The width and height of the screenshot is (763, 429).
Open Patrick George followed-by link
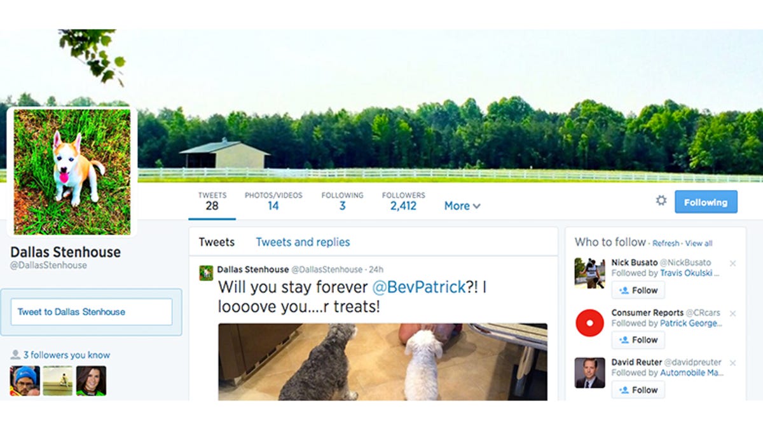point(691,323)
